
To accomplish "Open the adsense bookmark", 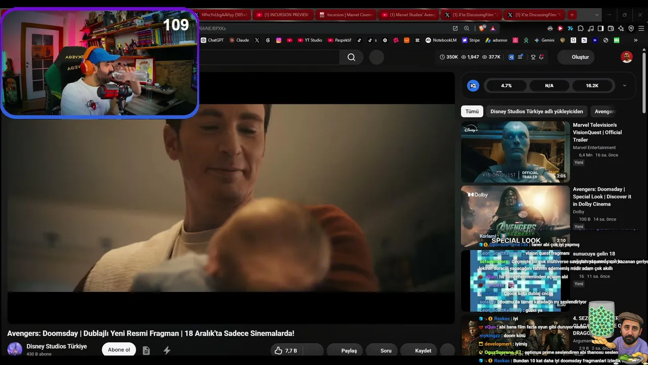I will (x=496, y=40).
